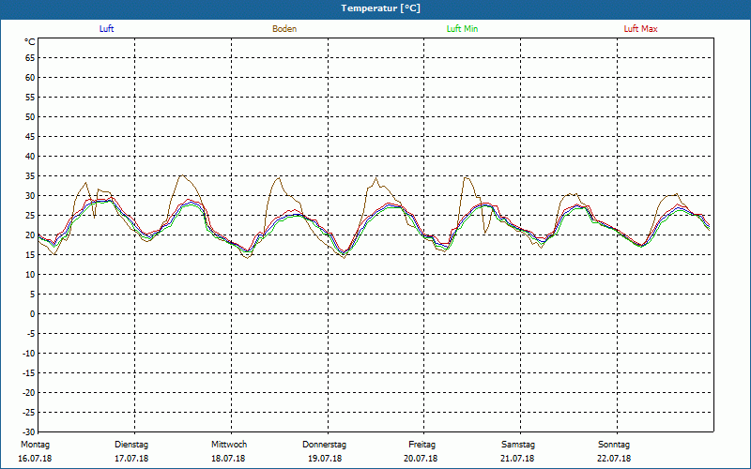This screenshot has width=751, height=469.
Task: Select the 40 value on the y-axis
Action: pyautogui.click(x=30, y=156)
